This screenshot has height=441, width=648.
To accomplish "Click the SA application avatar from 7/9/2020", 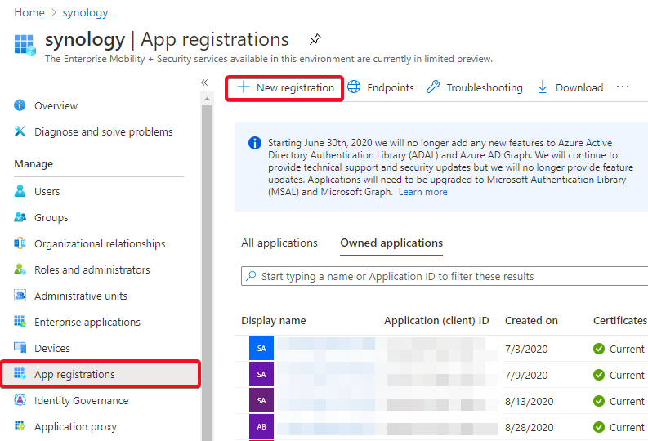I will point(261,374).
